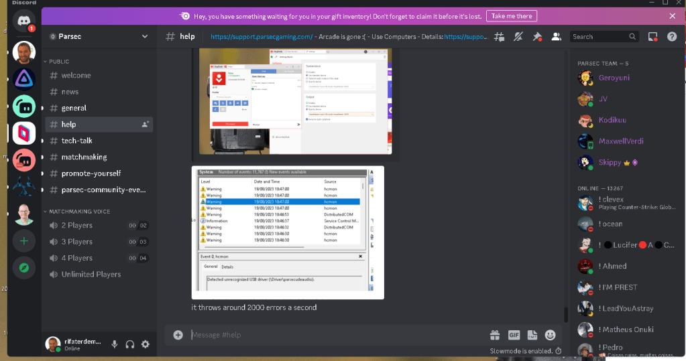The width and height of the screenshot is (686, 361).
Task: Open the gift Nitro icon
Action: [x=495, y=335]
